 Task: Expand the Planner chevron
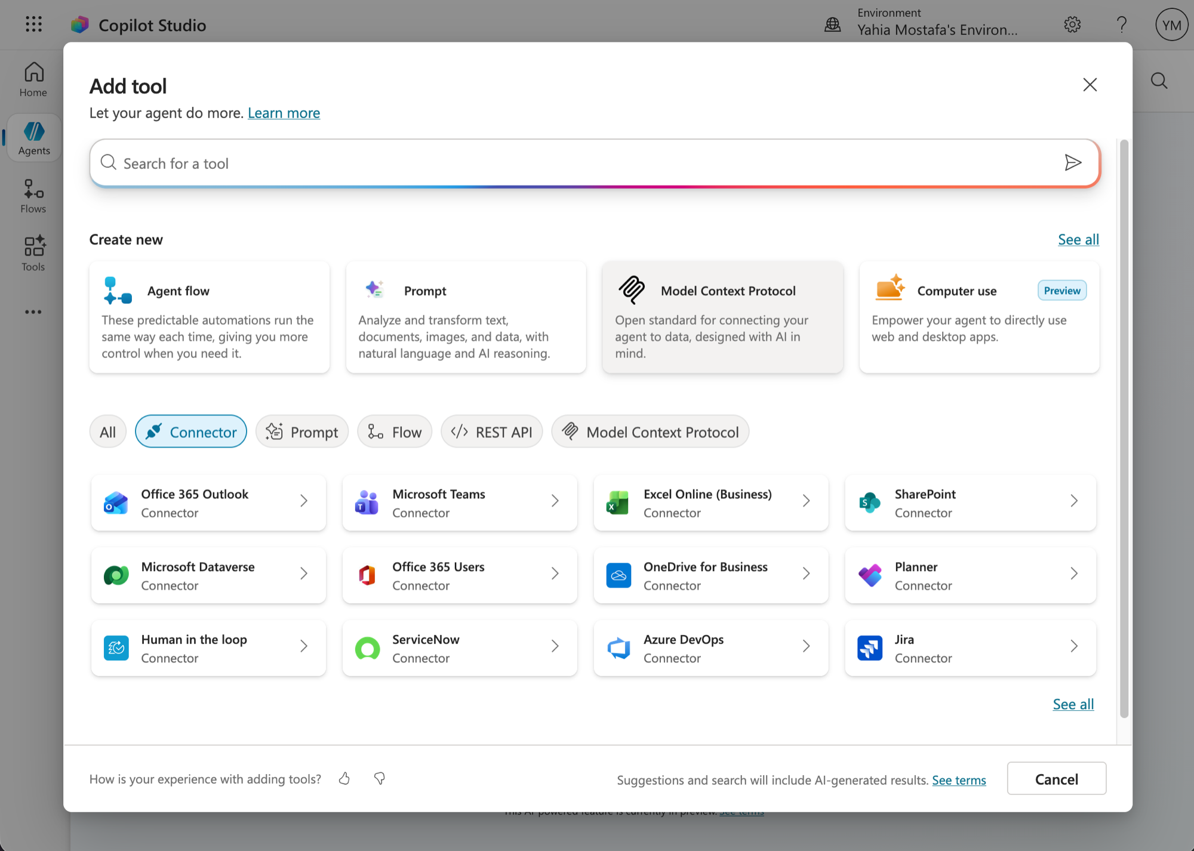[1074, 573]
